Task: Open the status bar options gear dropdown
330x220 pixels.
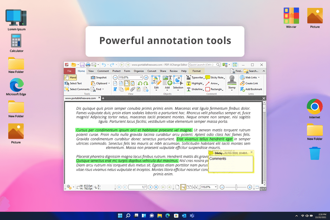Action: pos(74,187)
